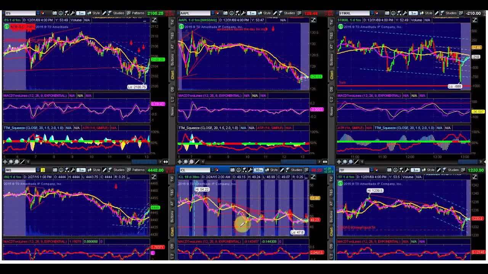Click the pan crosshair icon below the $TIKRL chart

[339, 162]
